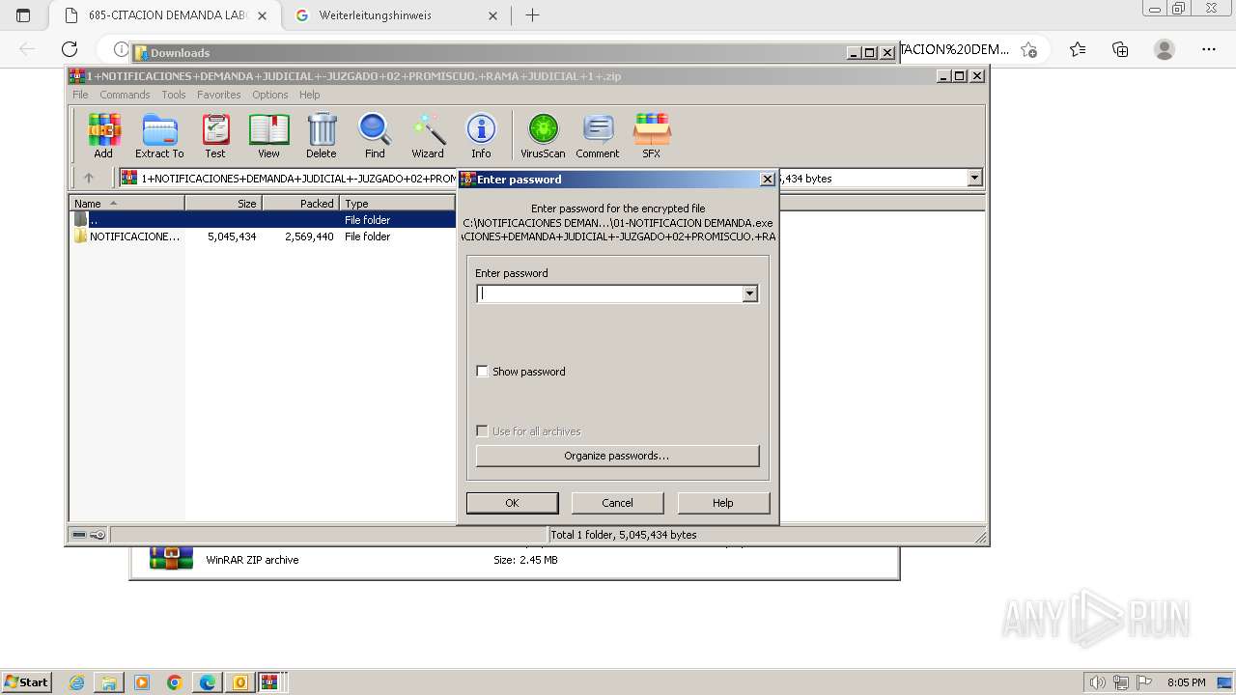Click the Test archive icon
This screenshot has height=695, width=1236.
(215, 135)
